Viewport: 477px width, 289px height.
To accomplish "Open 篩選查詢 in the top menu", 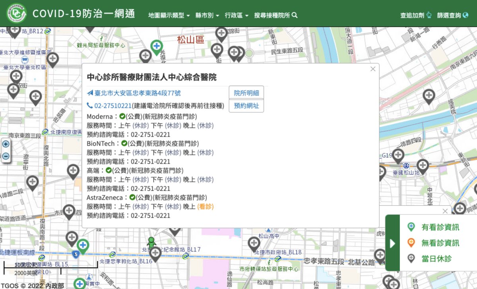I will pyautogui.click(x=452, y=15).
